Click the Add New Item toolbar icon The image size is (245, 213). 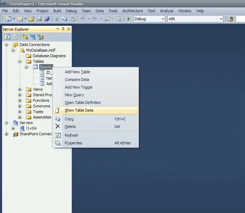click(x=20, y=19)
